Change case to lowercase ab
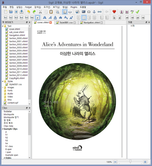Image resolution: width=152 pixels, height=166 pixels. pos(127,17)
